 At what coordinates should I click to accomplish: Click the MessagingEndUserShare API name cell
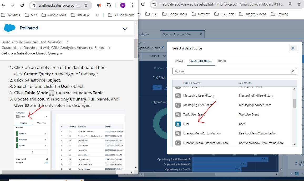click(x=255, y=105)
